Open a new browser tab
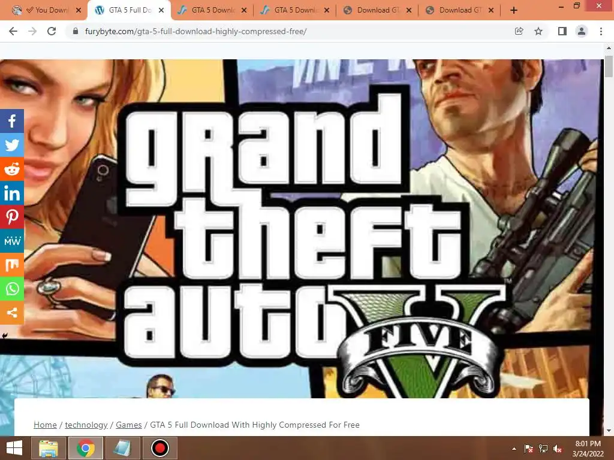Image resolution: width=614 pixels, height=460 pixels. coord(514,11)
